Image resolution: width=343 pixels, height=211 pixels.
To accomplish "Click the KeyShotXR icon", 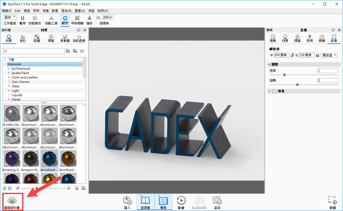I will click(199, 202).
